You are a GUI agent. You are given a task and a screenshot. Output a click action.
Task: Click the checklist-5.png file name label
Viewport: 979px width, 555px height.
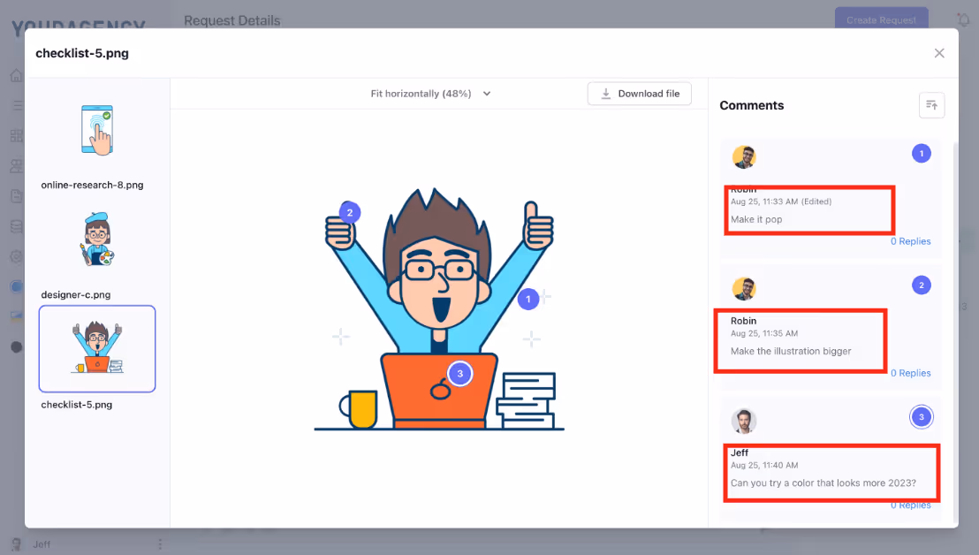tap(77, 405)
